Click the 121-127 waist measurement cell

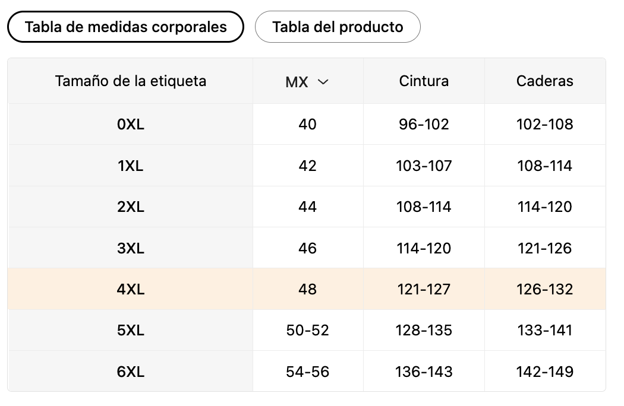[x=424, y=290]
